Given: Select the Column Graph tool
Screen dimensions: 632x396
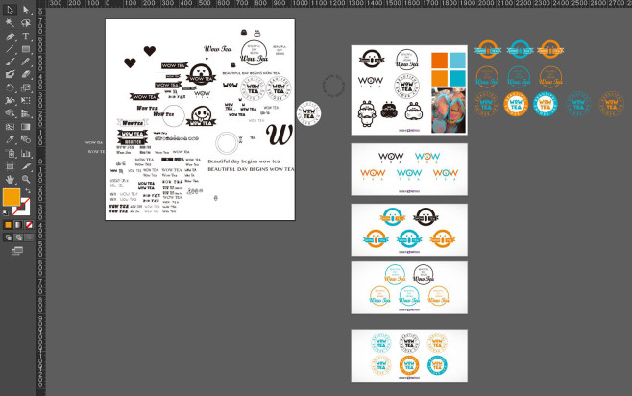Looking at the screenshot, I should point(26,153).
